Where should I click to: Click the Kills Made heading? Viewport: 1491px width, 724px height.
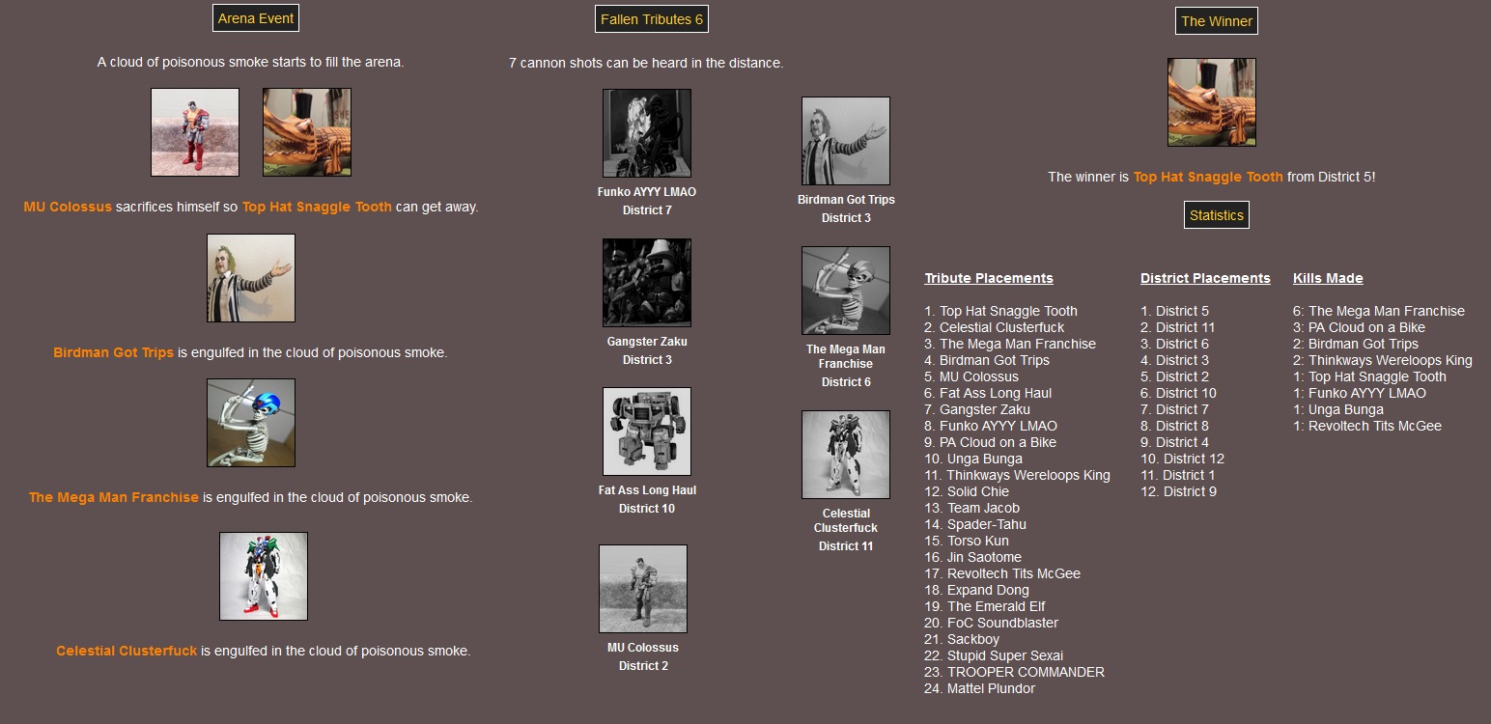pos(1328,278)
